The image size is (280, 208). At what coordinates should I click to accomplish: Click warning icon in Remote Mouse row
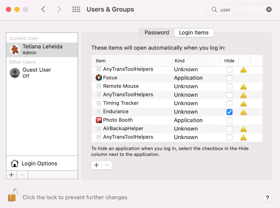tap(243, 87)
